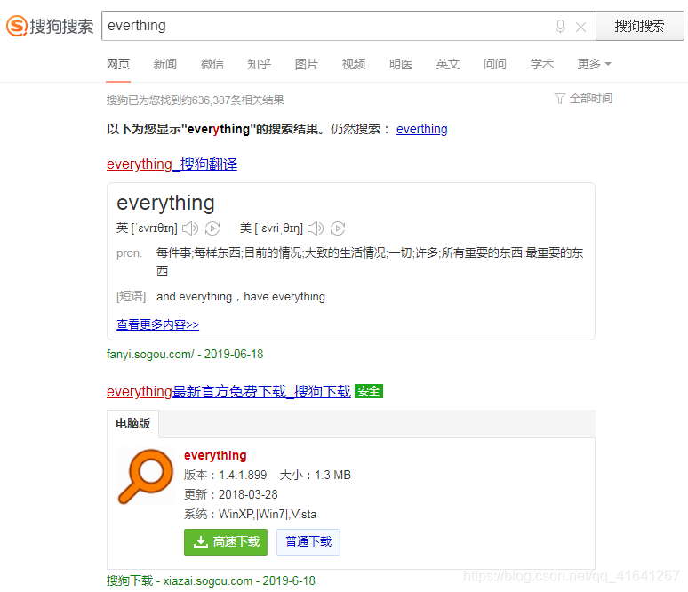Open the 问问 tab
688x592 pixels.
(494, 64)
